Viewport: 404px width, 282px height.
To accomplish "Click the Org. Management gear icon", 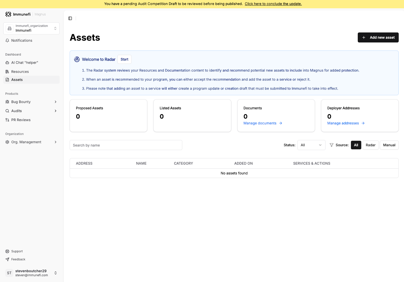I will tap(7, 142).
